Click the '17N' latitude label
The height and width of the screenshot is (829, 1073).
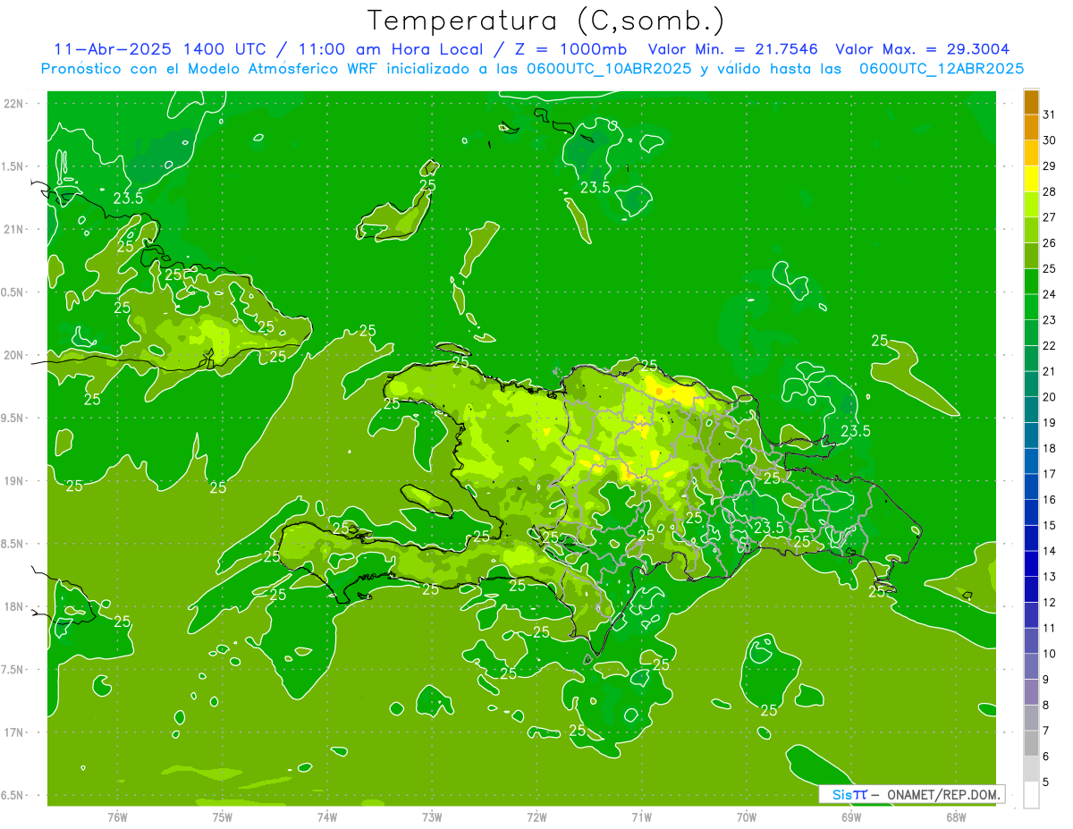(14, 732)
